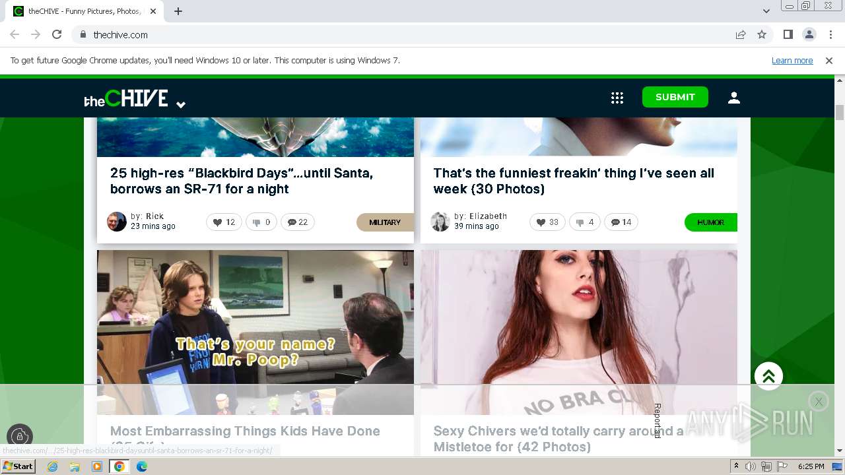Dislike the funniest thing post showing 4
845x475 pixels.
585,222
